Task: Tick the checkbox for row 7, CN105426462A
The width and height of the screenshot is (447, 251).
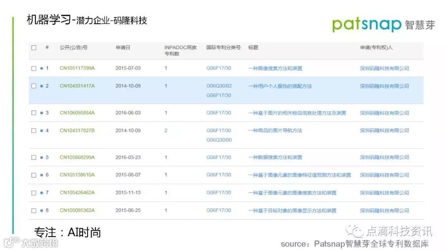Action: click(34, 193)
